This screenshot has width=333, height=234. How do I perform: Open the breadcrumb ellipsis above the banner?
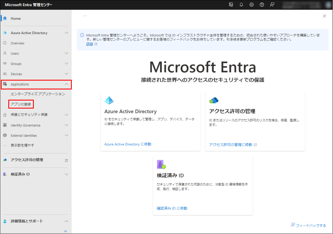[x=85, y=16]
